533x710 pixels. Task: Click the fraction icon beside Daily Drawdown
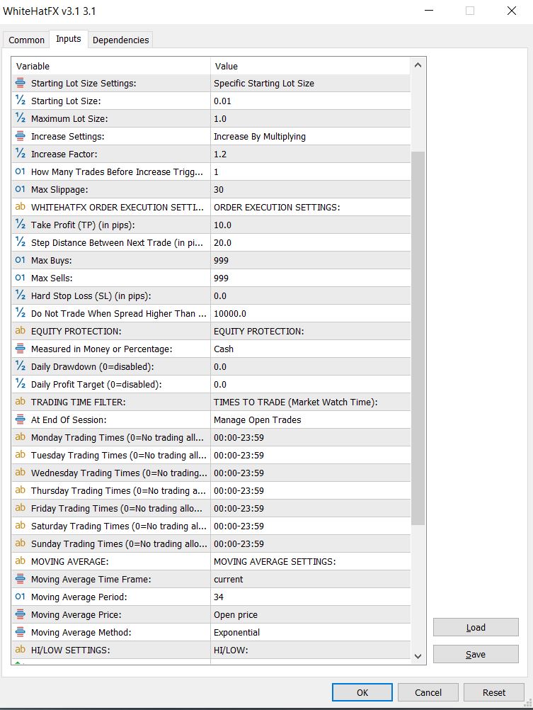(x=21, y=366)
